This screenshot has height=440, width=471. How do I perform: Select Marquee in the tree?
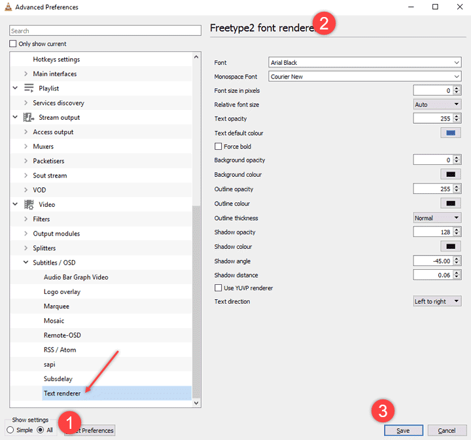pyautogui.click(x=56, y=306)
